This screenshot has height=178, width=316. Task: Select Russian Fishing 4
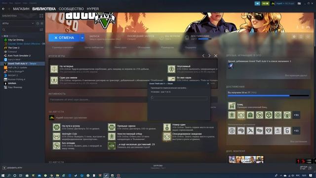(16, 79)
